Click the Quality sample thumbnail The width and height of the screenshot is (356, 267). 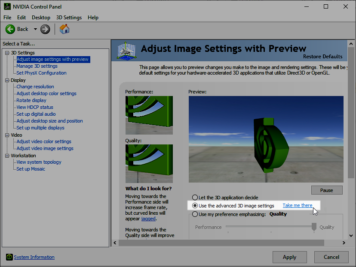(149, 163)
